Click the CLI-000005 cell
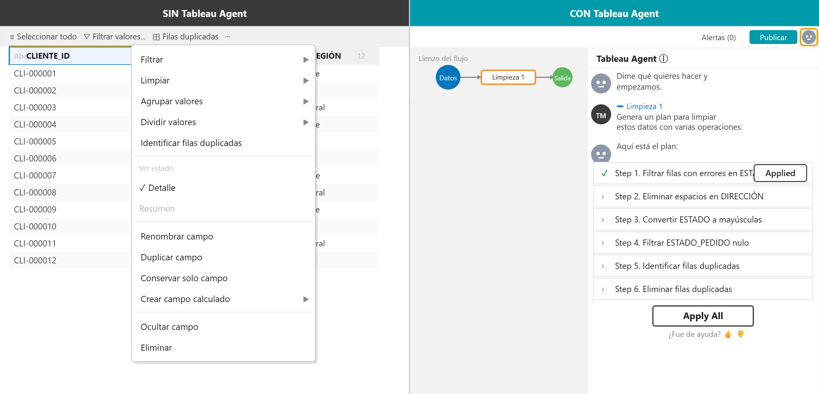819x394 pixels. (x=70, y=141)
